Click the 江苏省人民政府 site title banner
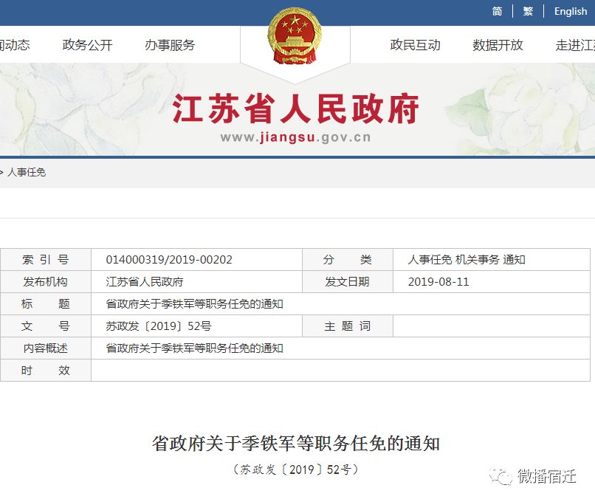Image resolution: width=595 pixels, height=502 pixels. point(295,109)
